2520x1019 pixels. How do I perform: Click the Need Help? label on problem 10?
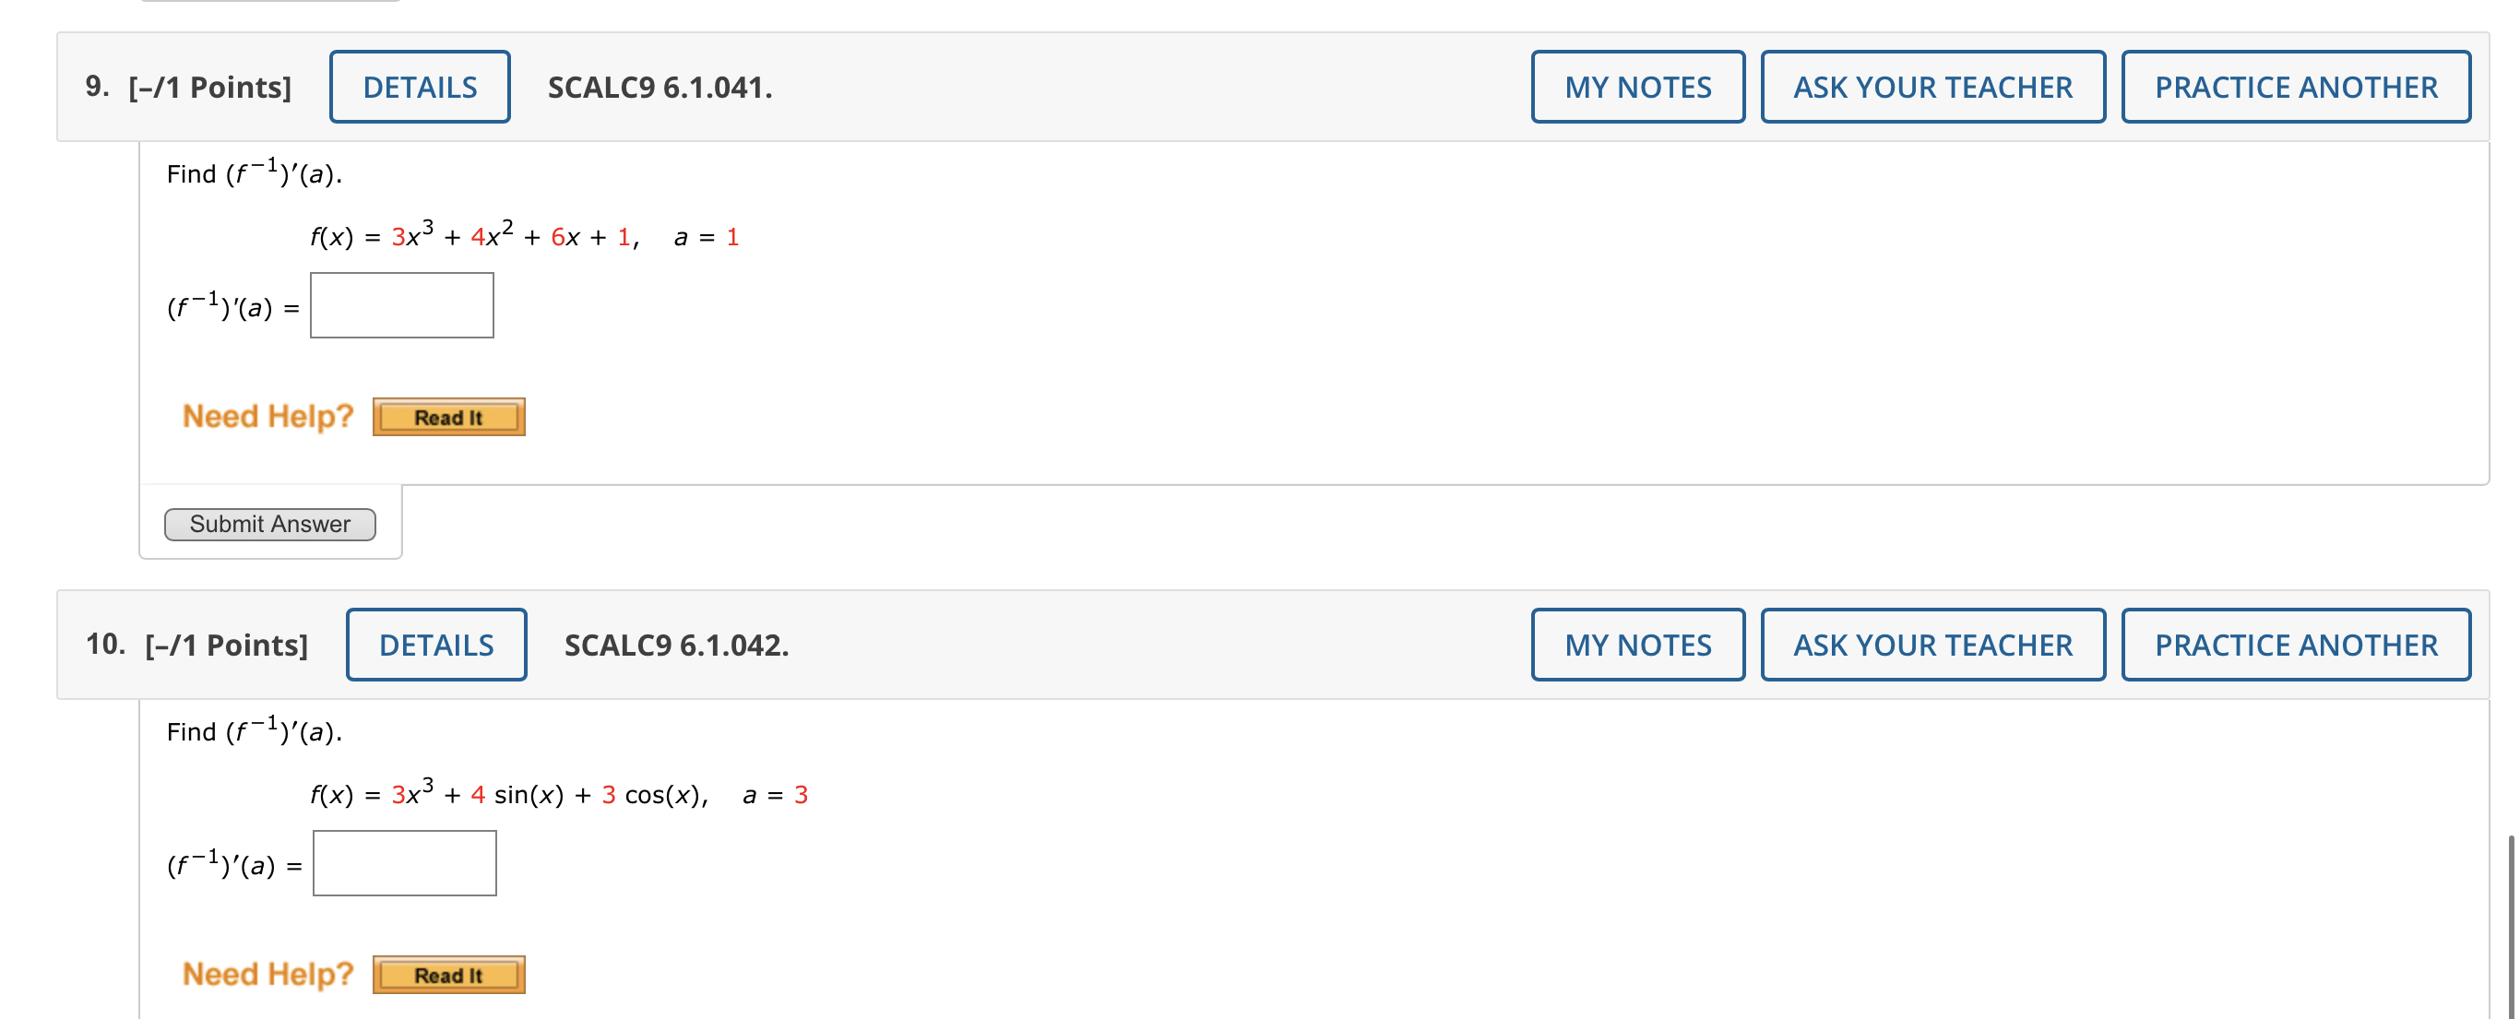point(268,973)
